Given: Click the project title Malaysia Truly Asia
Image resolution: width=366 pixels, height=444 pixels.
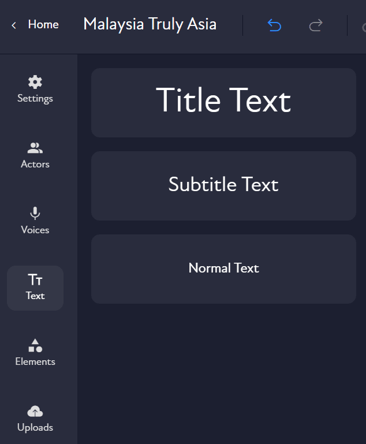Looking at the screenshot, I should 150,24.
